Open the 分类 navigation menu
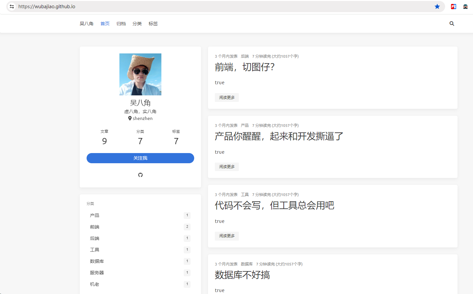The height and width of the screenshot is (294, 473). (137, 23)
